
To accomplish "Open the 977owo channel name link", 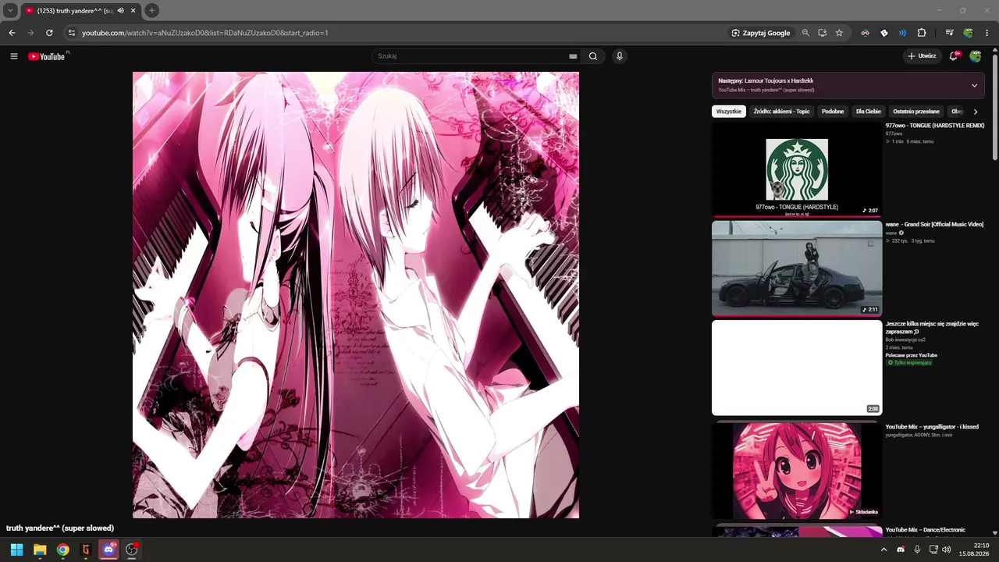I will tap(894, 133).
